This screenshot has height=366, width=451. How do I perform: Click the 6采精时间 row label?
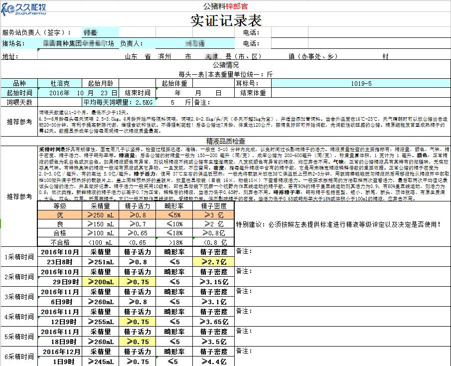tap(19, 356)
